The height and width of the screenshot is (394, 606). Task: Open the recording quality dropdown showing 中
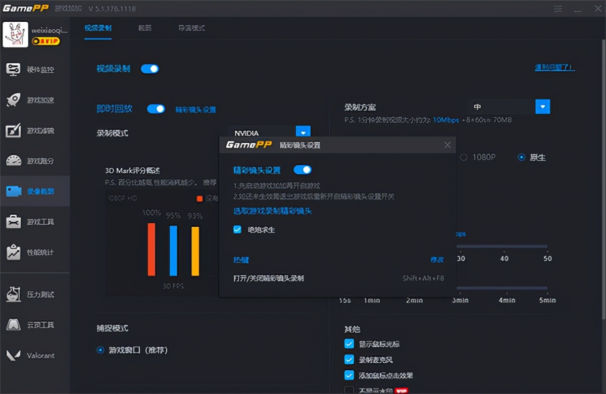point(542,107)
